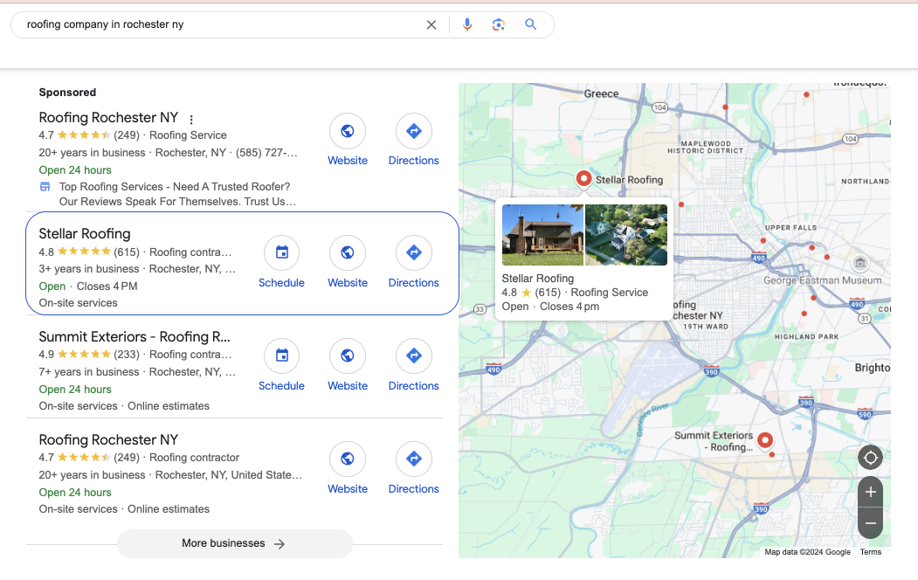Viewport: 918px width, 580px height.
Task: Center map on my location icon
Action: click(x=871, y=458)
